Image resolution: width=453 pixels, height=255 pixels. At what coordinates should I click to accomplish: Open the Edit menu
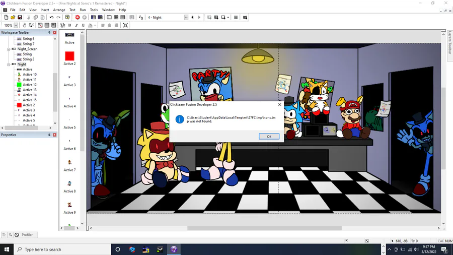pos(22,10)
